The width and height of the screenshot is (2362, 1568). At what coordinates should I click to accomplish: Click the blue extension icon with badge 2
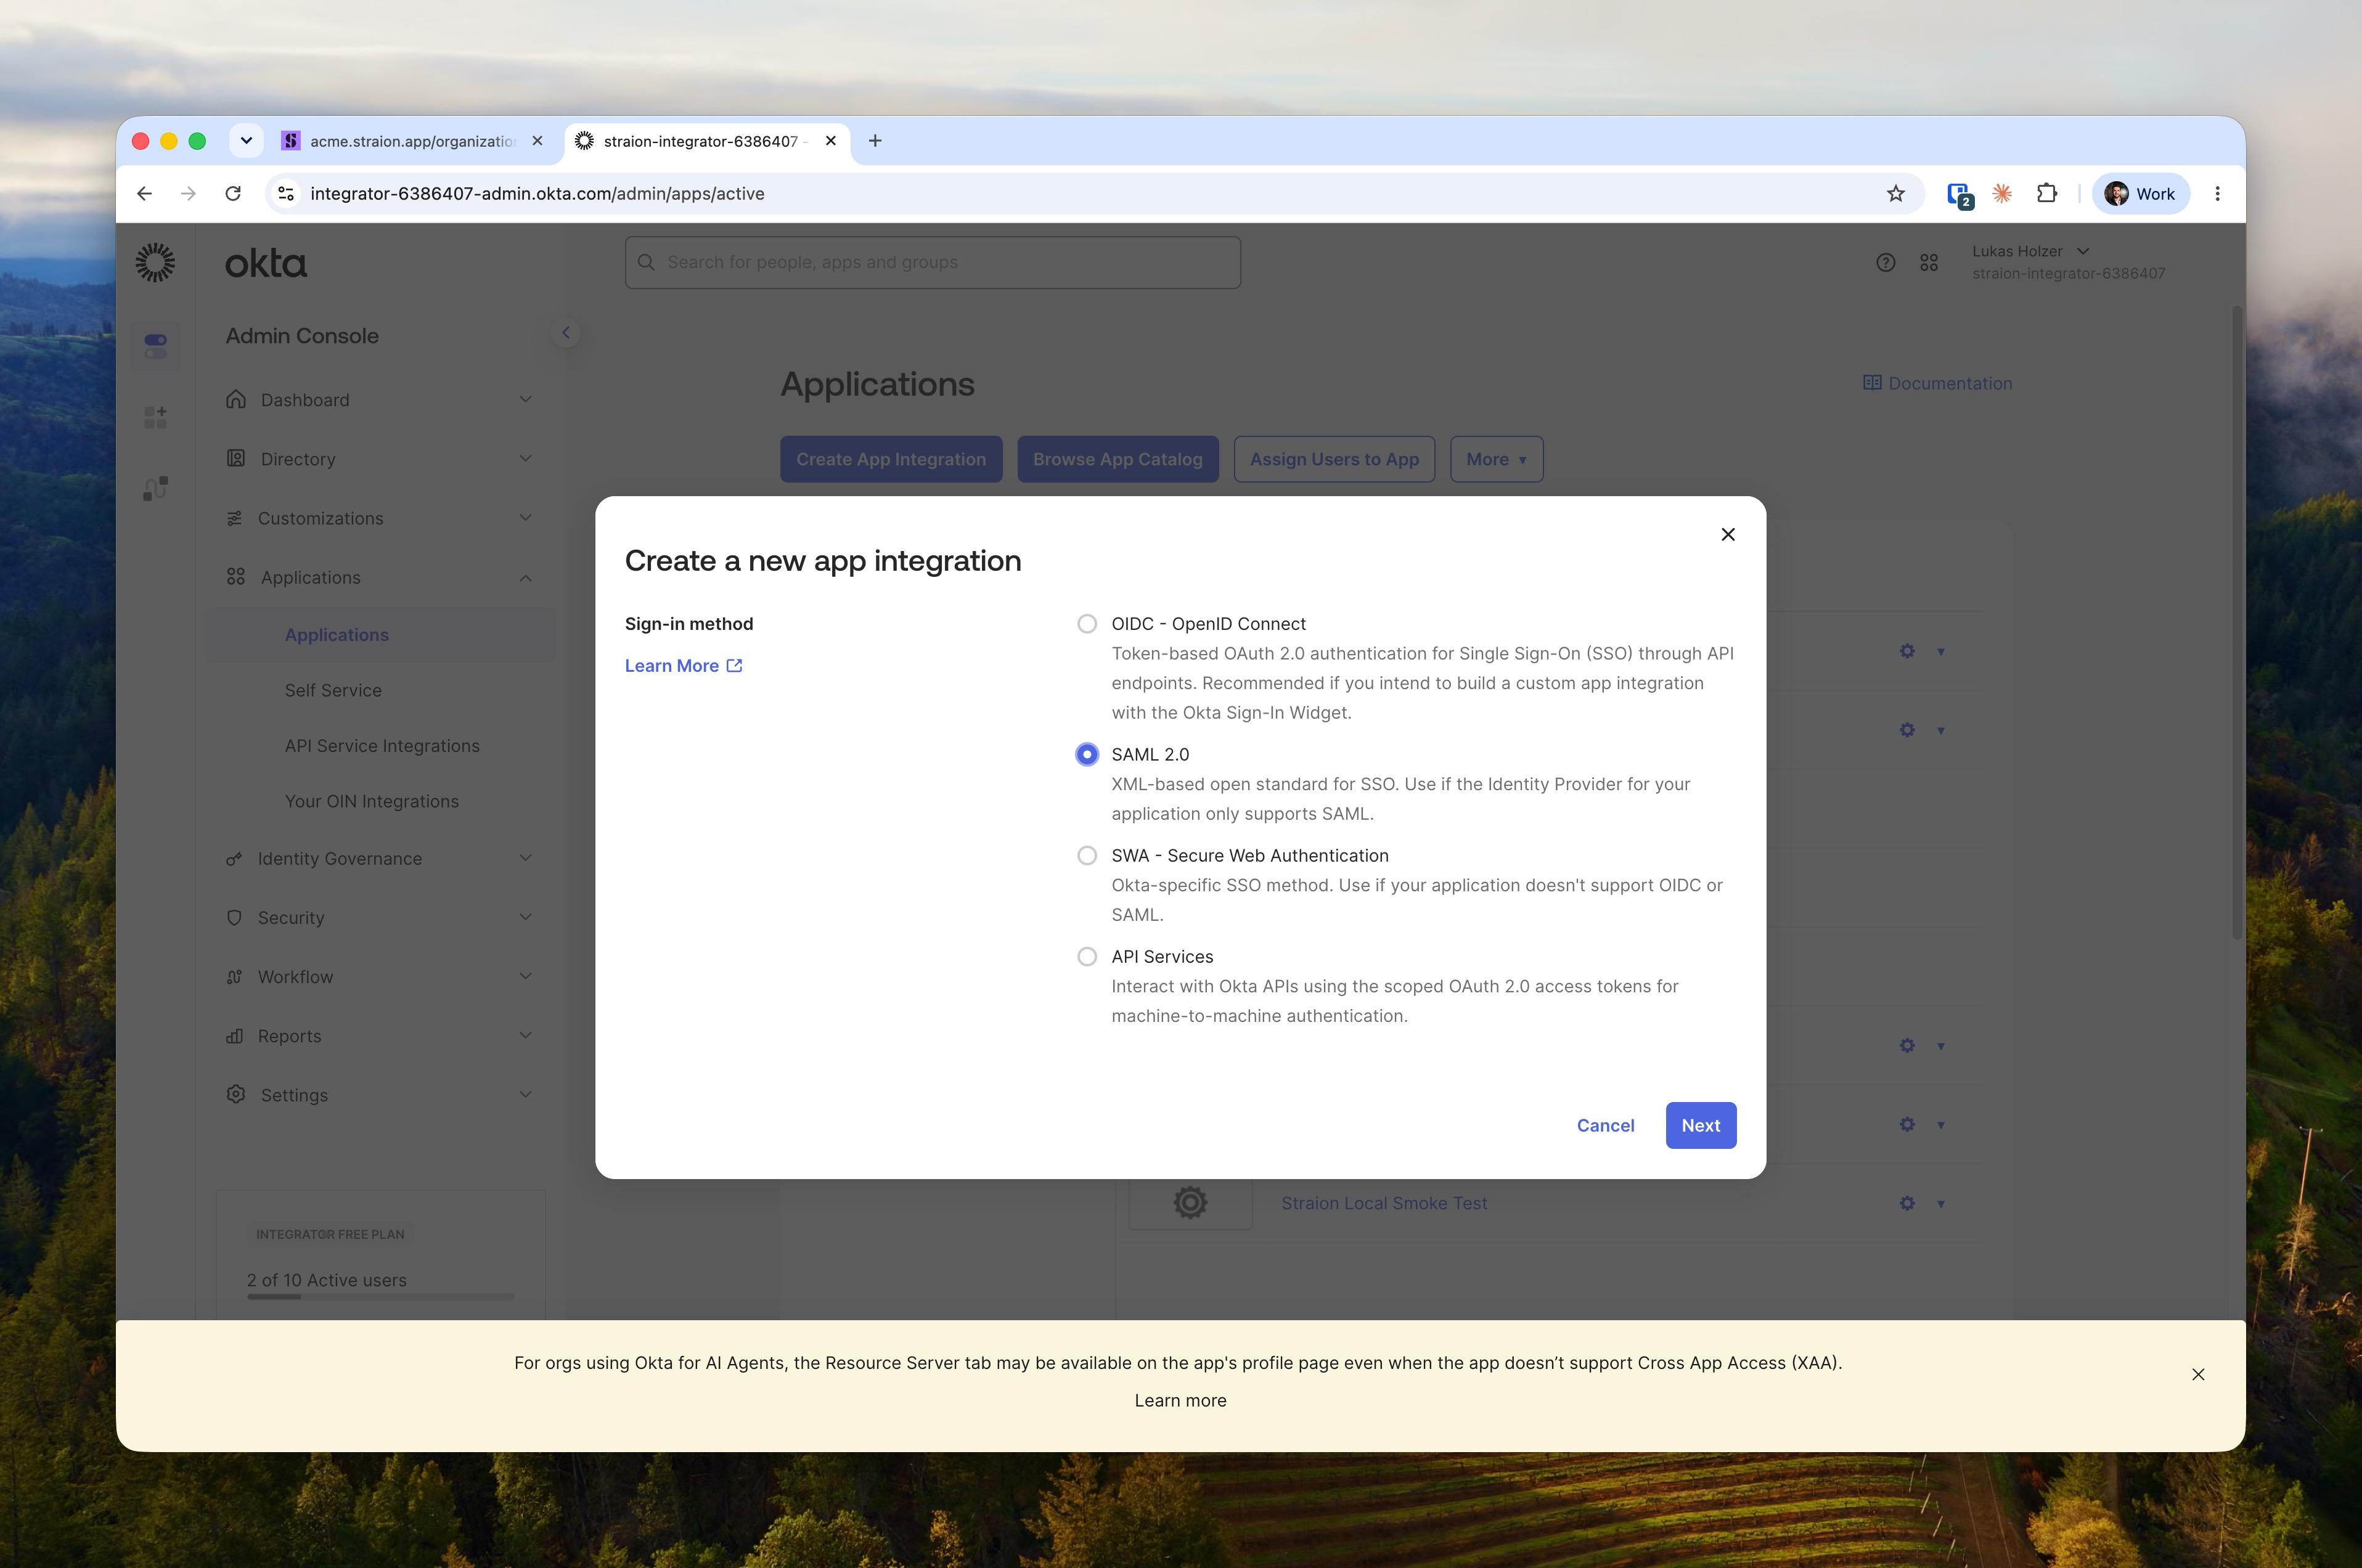click(1959, 195)
